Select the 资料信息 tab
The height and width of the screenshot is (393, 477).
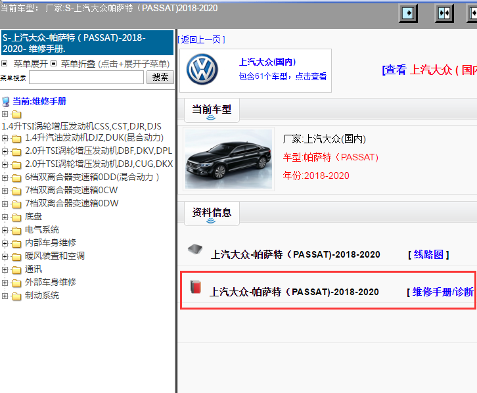point(212,213)
